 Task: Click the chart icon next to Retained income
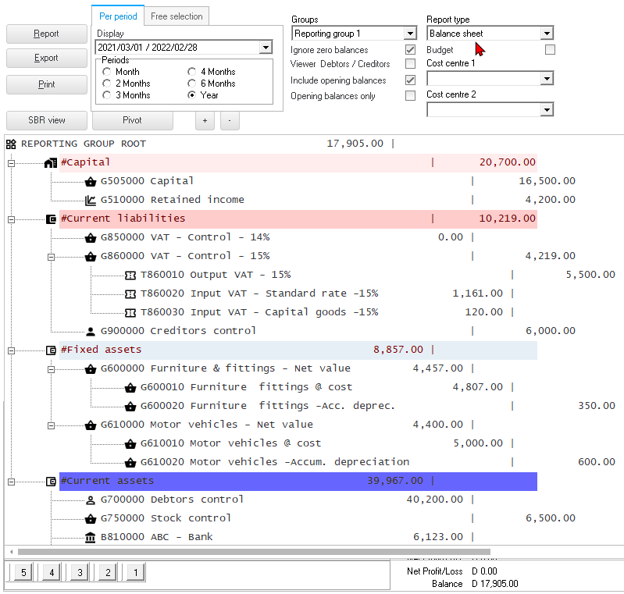click(91, 200)
